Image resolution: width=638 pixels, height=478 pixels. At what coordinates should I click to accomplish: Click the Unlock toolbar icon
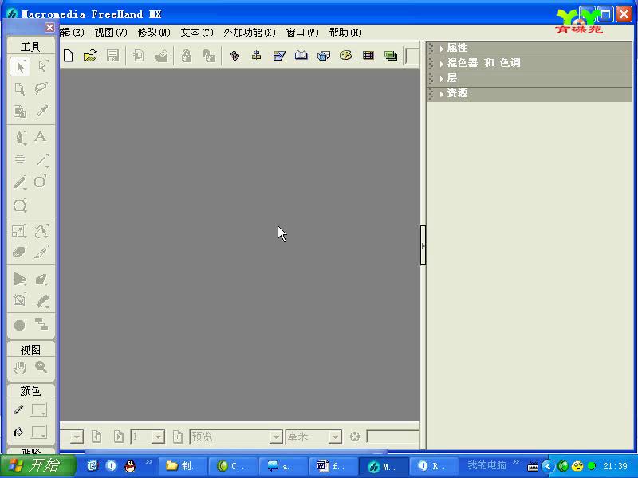pyautogui.click(x=209, y=56)
